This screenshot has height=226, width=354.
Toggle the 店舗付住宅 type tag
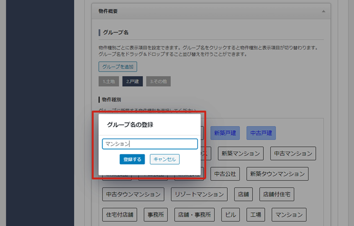(x=277, y=194)
